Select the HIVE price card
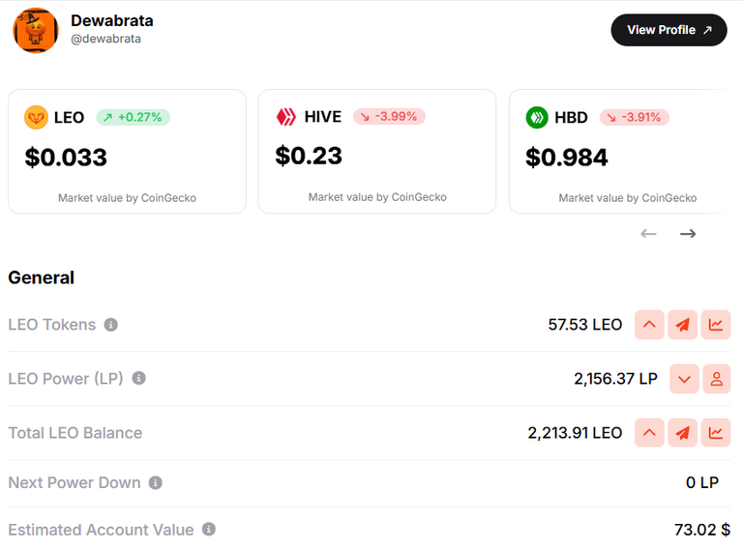The height and width of the screenshot is (550, 743). (x=377, y=152)
